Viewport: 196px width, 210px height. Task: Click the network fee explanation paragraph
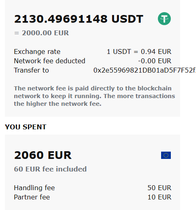tap(95, 96)
